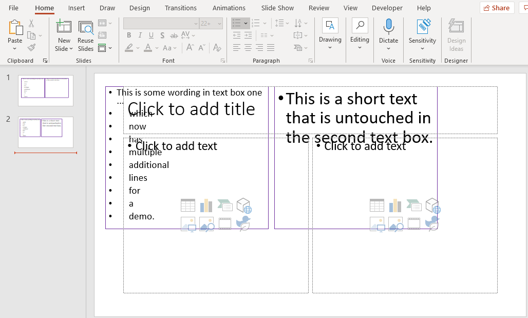This screenshot has width=528, height=318.
Task: Insert a table in right content placeholder
Action: pos(377,205)
